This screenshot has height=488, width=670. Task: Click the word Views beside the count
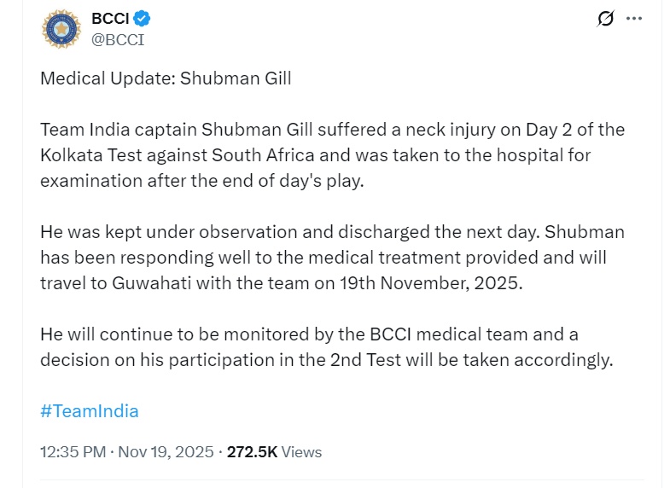tap(302, 452)
